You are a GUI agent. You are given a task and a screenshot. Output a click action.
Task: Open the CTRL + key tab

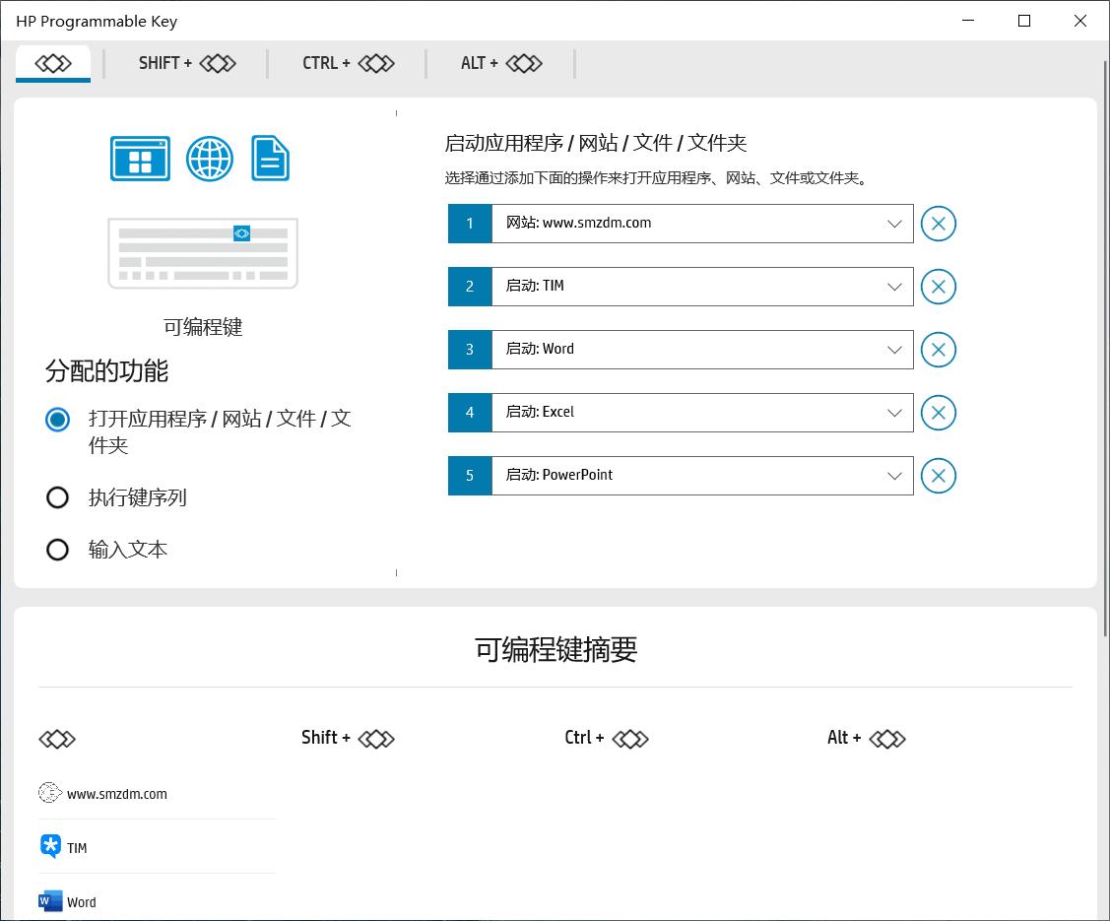tap(348, 63)
